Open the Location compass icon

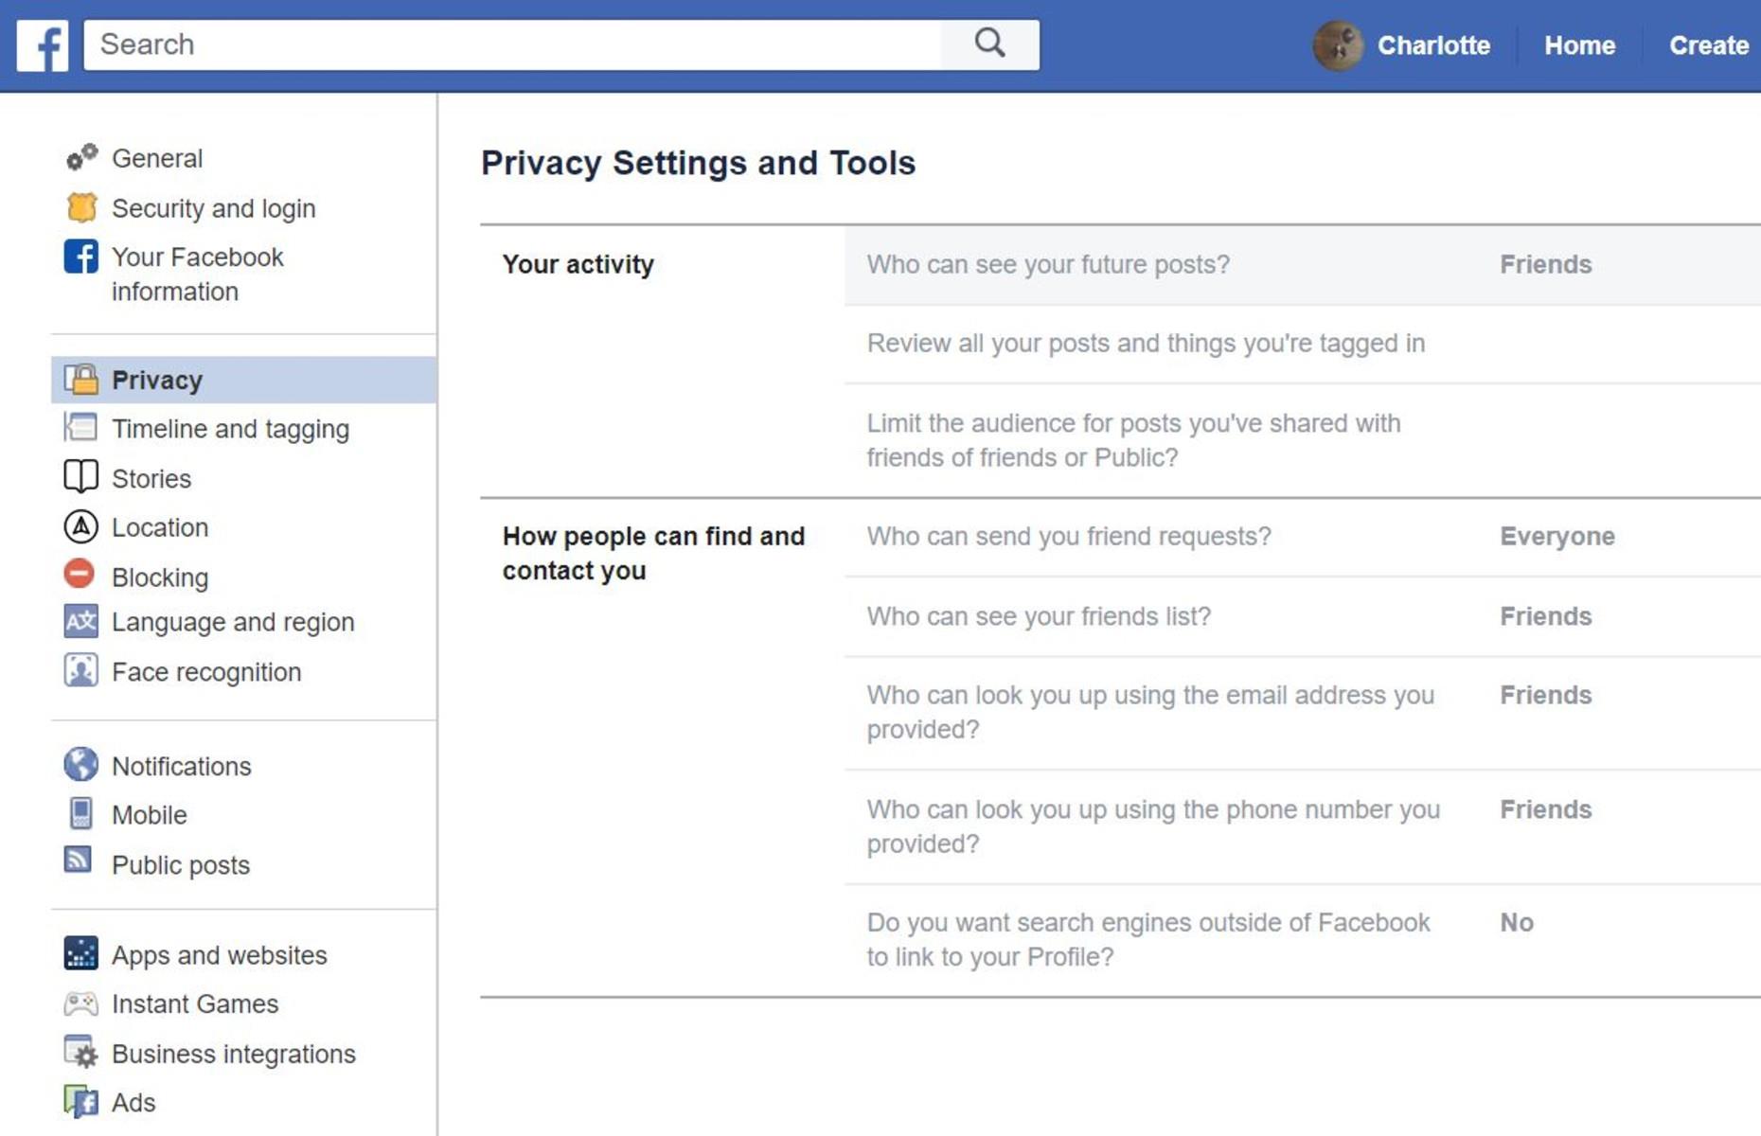click(x=80, y=526)
